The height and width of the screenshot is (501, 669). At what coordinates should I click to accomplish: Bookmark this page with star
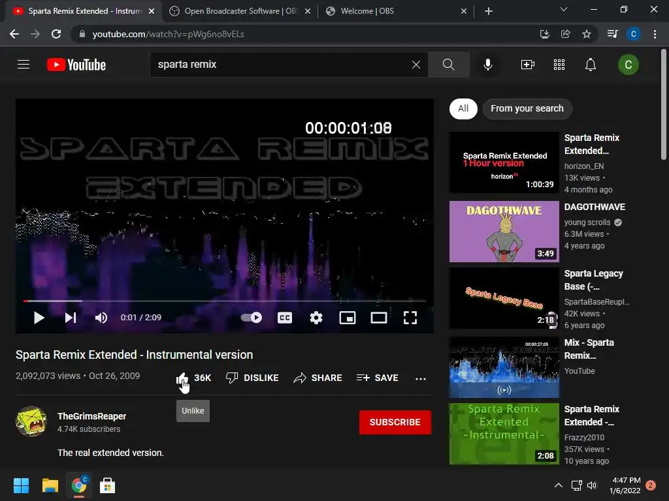(587, 34)
